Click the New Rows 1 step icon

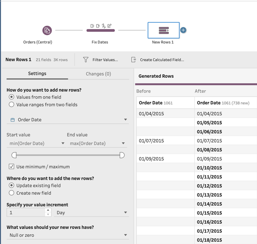coord(163,30)
